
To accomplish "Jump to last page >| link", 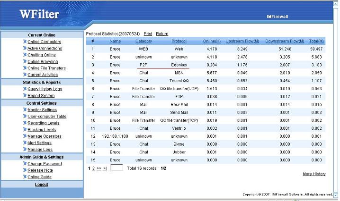I will tap(105, 168).
